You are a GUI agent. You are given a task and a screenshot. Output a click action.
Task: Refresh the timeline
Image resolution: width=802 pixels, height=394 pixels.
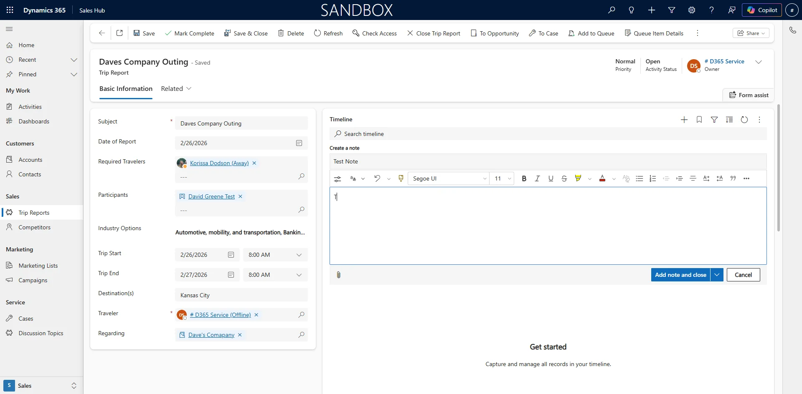[x=745, y=120]
